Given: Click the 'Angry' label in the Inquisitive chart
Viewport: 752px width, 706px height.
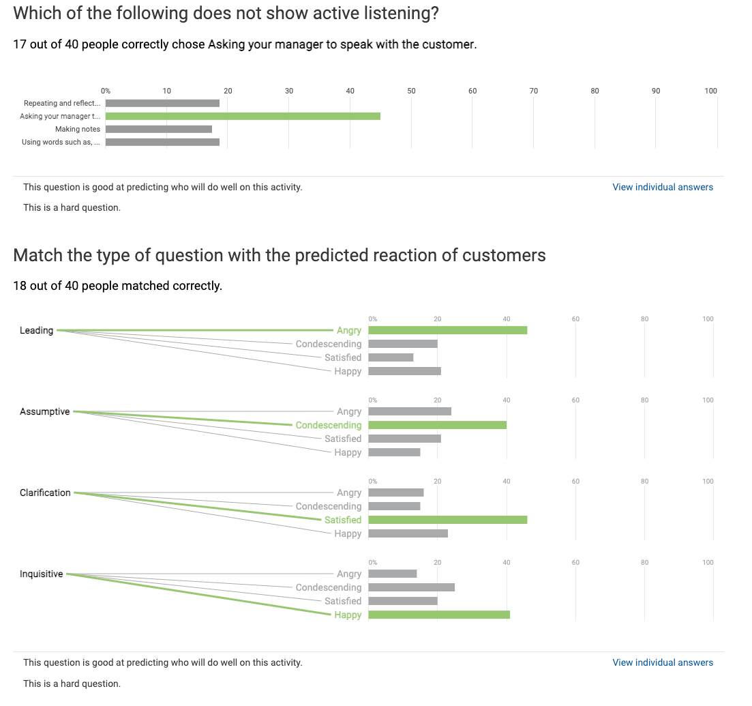Looking at the screenshot, I should [349, 574].
